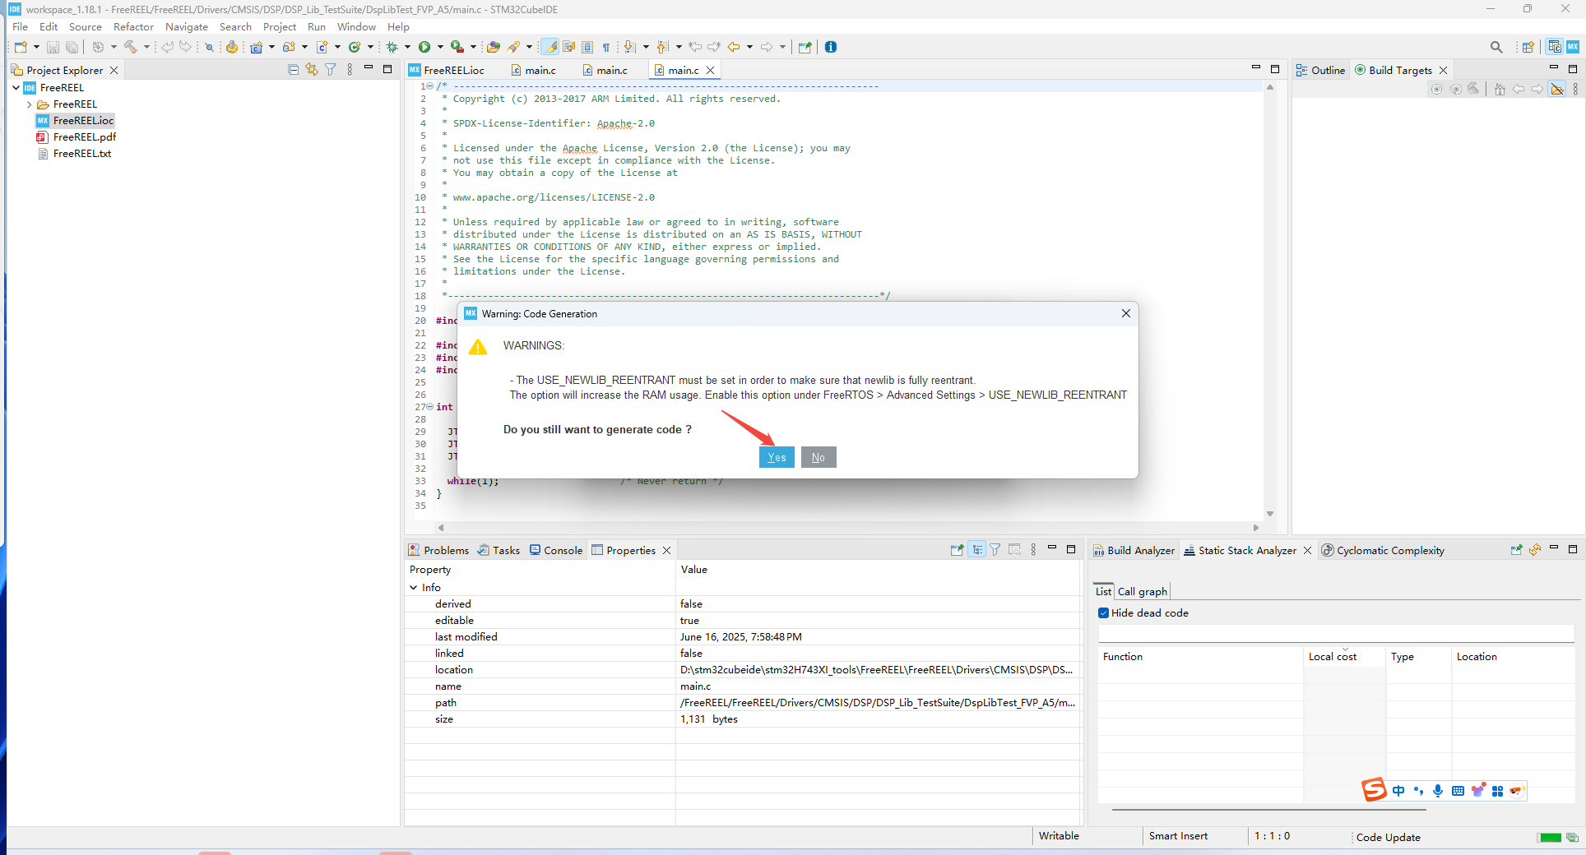Collapse all in Project Explorer
The height and width of the screenshot is (855, 1586).
click(294, 70)
